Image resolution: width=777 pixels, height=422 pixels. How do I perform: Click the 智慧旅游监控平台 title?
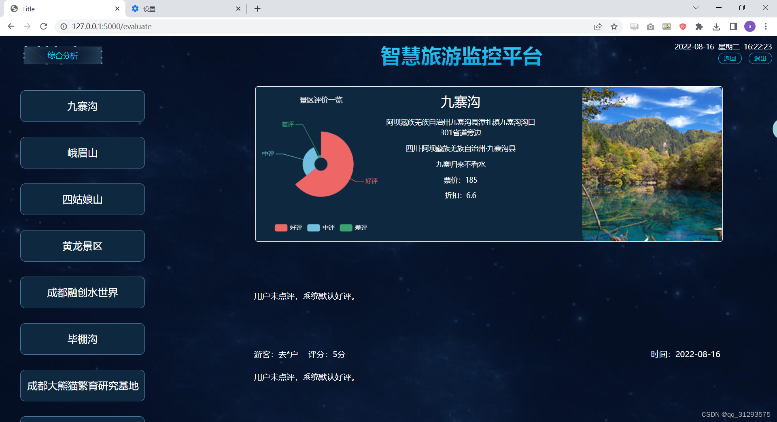(x=461, y=56)
